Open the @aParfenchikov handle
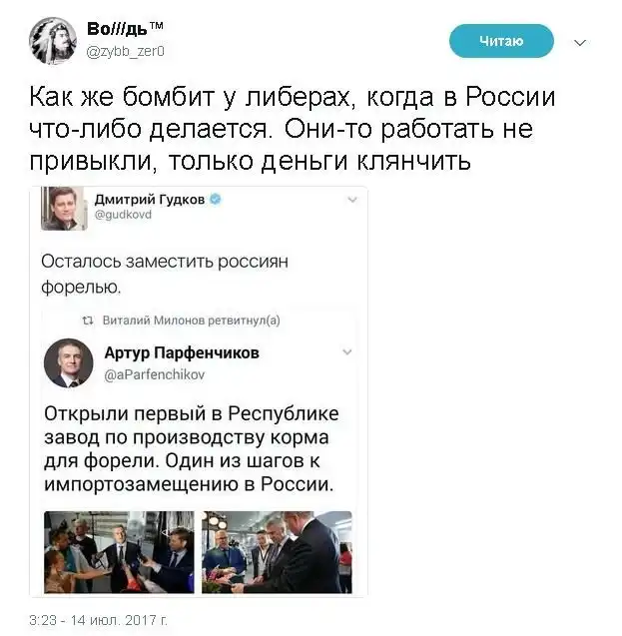Image resolution: width=622 pixels, height=636 pixels. (155, 374)
